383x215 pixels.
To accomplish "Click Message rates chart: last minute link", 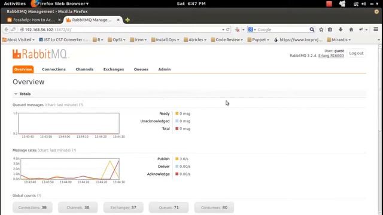I will pos(54,150).
